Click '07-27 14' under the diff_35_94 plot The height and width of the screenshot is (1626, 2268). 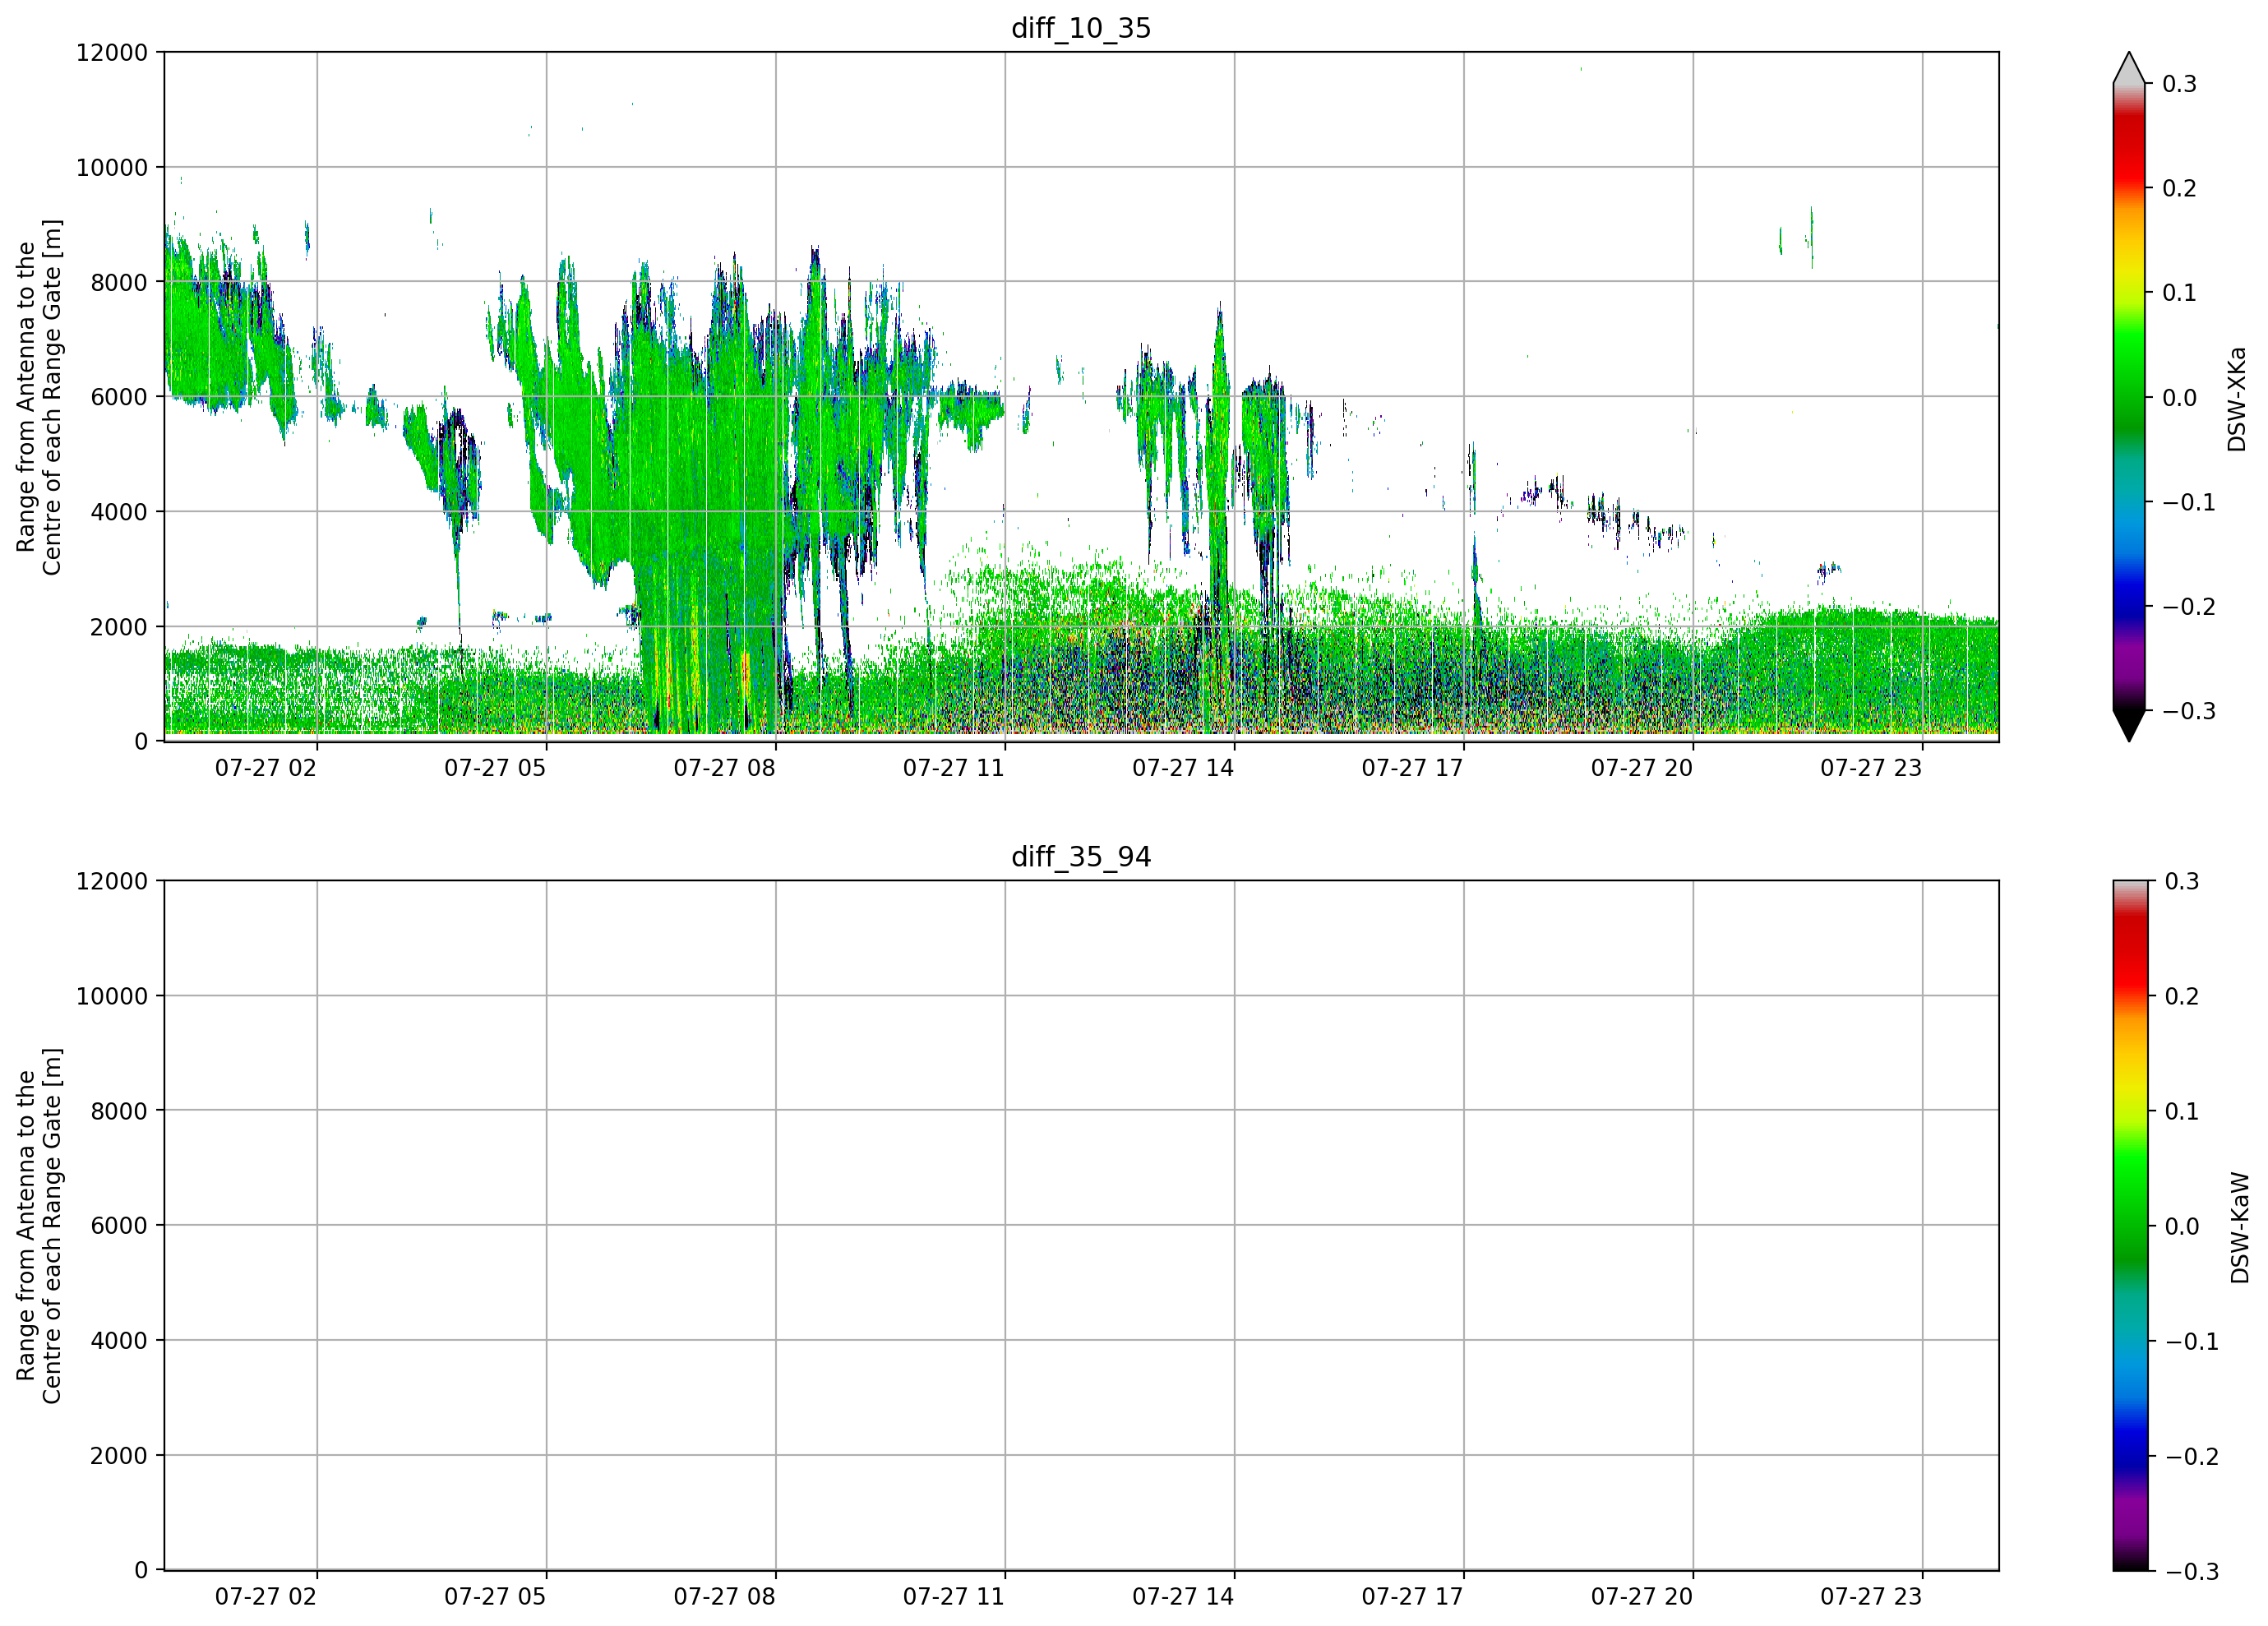(x=1183, y=1596)
